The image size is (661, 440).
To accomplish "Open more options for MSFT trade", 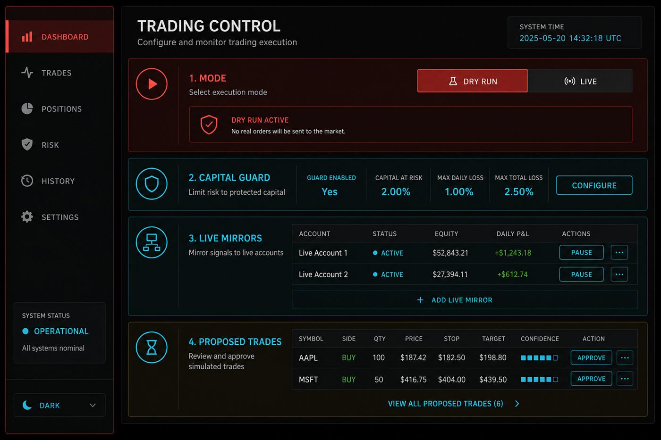I will pos(625,378).
